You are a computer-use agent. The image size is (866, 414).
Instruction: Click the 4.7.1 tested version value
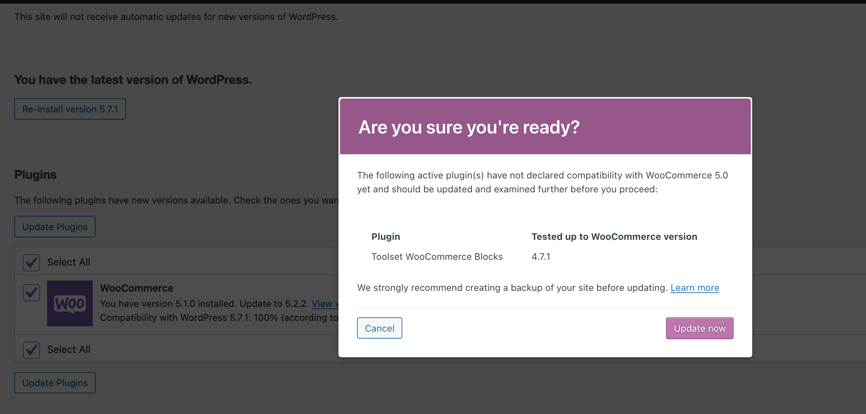pos(541,257)
